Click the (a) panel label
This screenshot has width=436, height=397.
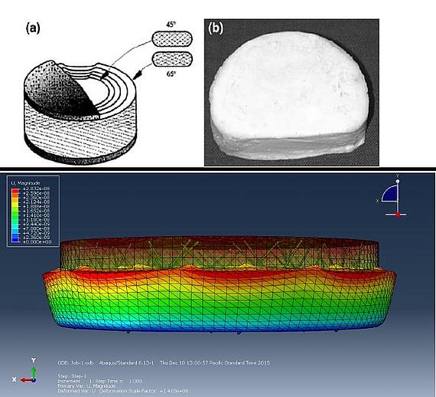[33, 28]
